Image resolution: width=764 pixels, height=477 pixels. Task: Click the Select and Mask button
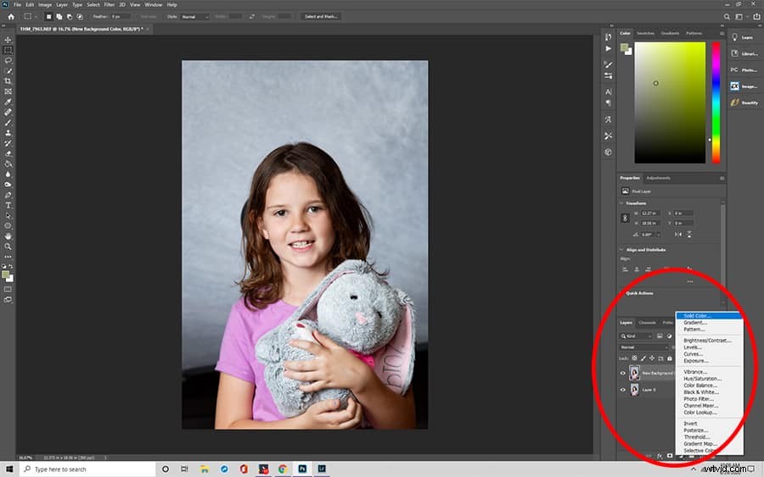321,17
